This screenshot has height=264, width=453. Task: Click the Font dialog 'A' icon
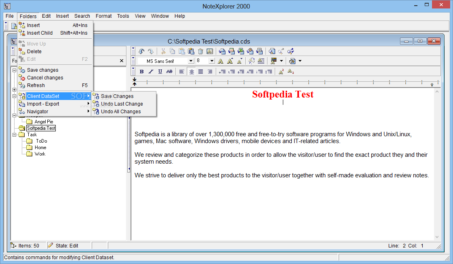pyautogui.click(x=220, y=61)
